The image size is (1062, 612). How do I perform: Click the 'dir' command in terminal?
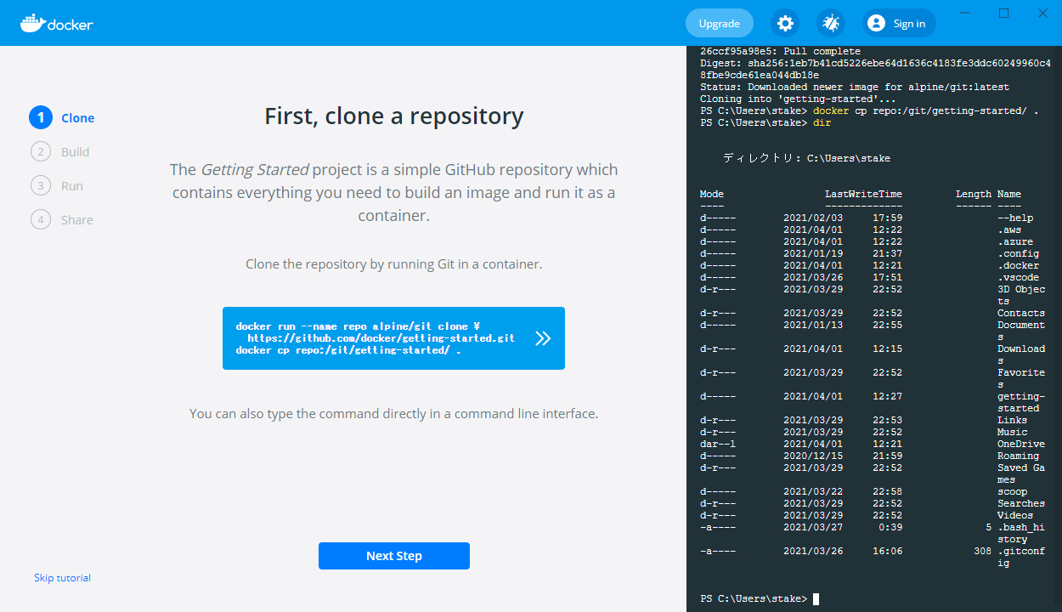pyautogui.click(x=822, y=122)
